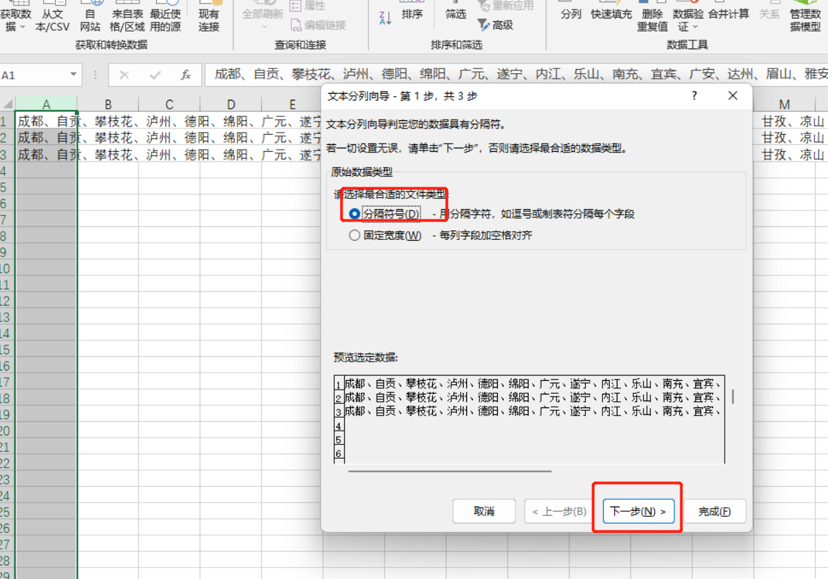This screenshot has height=579, width=828.
Task: Click the fx insert function icon
Action: coord(186,75)
